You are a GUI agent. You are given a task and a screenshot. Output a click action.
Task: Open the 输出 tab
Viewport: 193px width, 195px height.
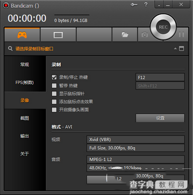click(25, 136)
